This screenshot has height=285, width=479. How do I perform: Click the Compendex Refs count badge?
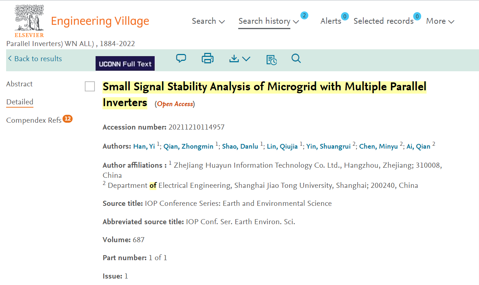[68, 118]
